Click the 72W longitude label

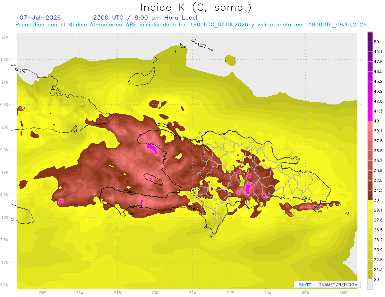193,293
